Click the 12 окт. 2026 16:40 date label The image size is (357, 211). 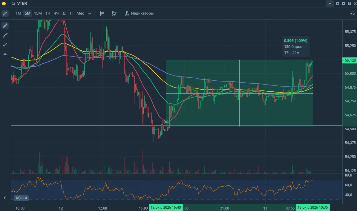[166, 207]
